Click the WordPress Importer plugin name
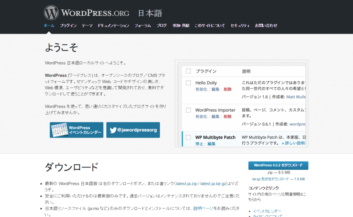 (x=215, y=110)
